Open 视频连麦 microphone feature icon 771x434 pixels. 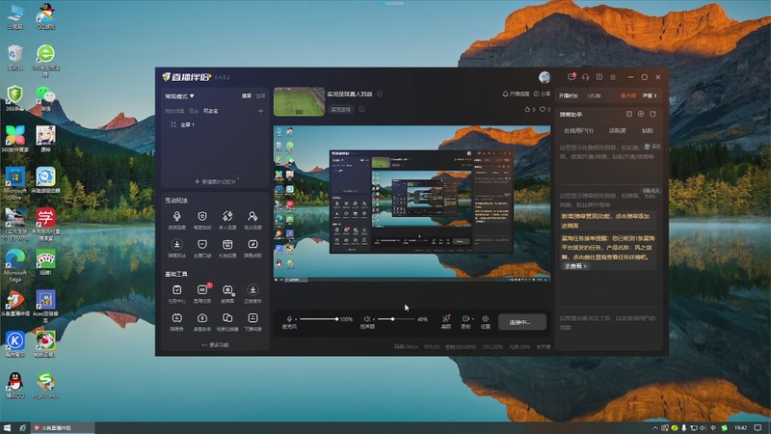pos(177,220)
